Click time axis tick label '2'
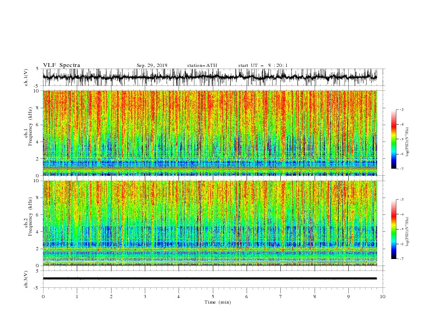The width and height of the screenshot is (431, 333). (111, 297)
